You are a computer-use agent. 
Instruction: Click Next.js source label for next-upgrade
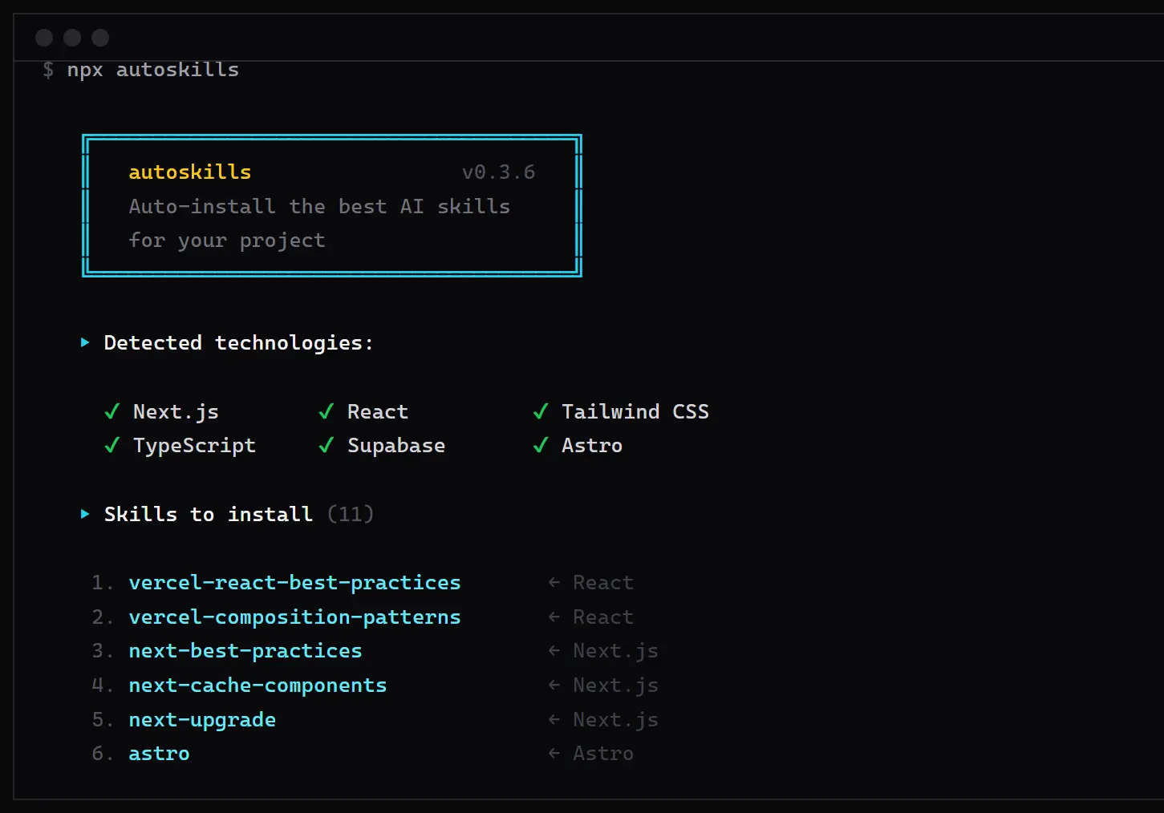pos(616,720)
